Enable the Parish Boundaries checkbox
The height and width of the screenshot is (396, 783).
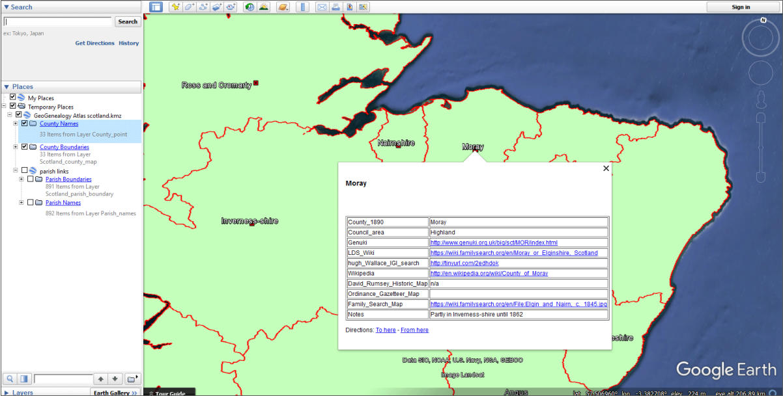point(30,179)
